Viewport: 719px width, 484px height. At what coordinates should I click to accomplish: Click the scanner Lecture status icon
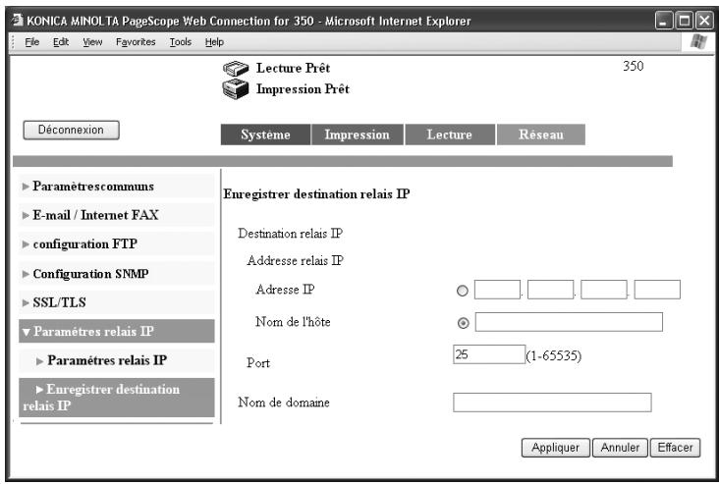pyautogui.click(x=236, y=69)
